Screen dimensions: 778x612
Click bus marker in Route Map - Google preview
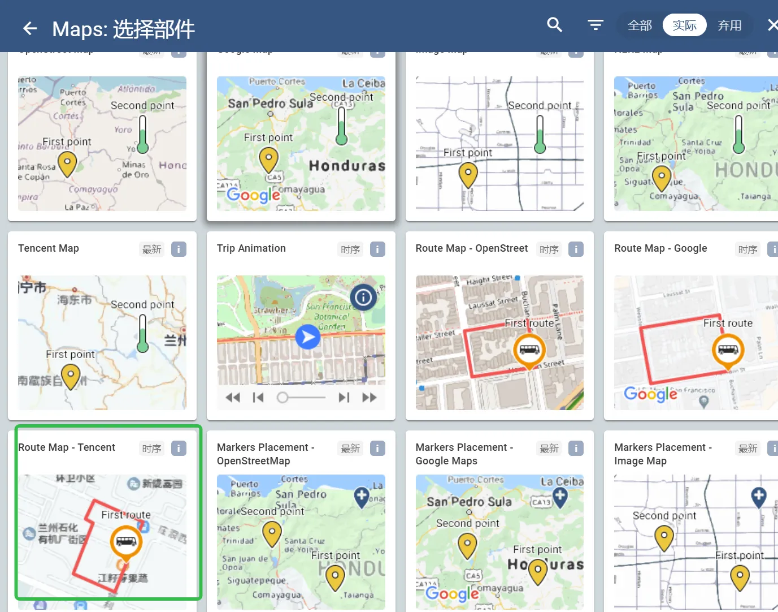[x=728, y=351]
